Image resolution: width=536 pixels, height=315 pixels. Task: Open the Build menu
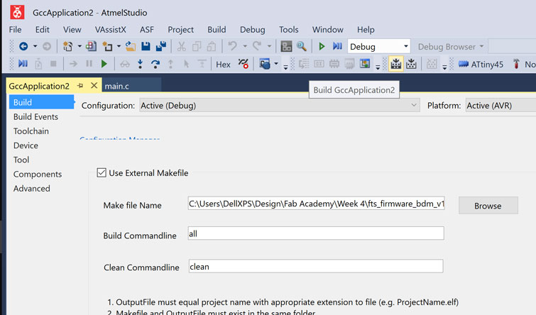pos(217,30)
